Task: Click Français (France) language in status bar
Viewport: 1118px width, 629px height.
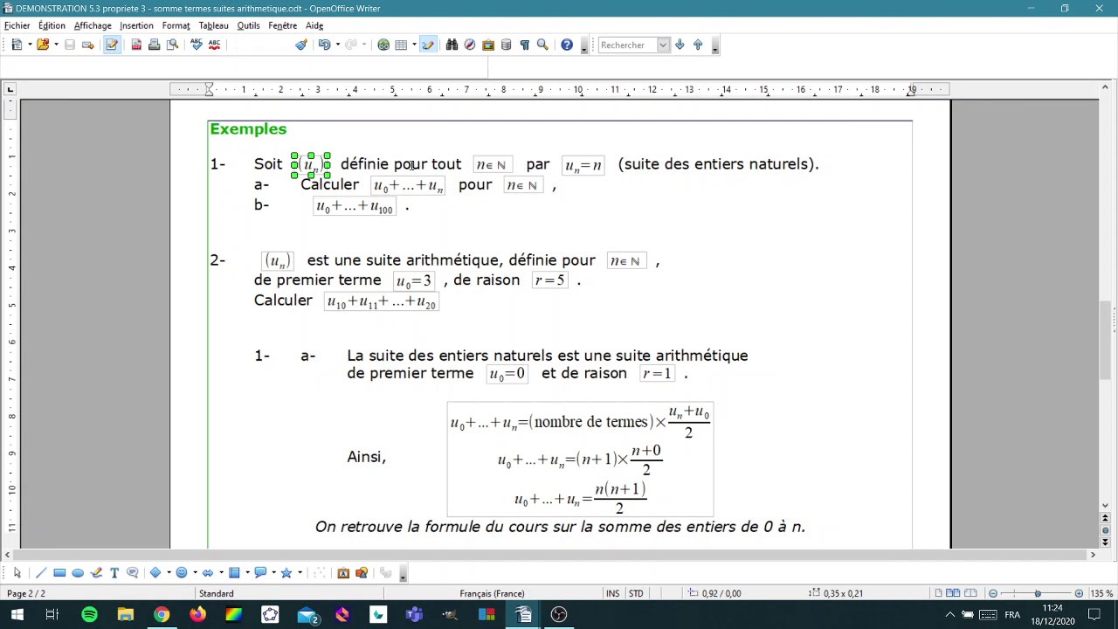Action: tap(492, 593)
